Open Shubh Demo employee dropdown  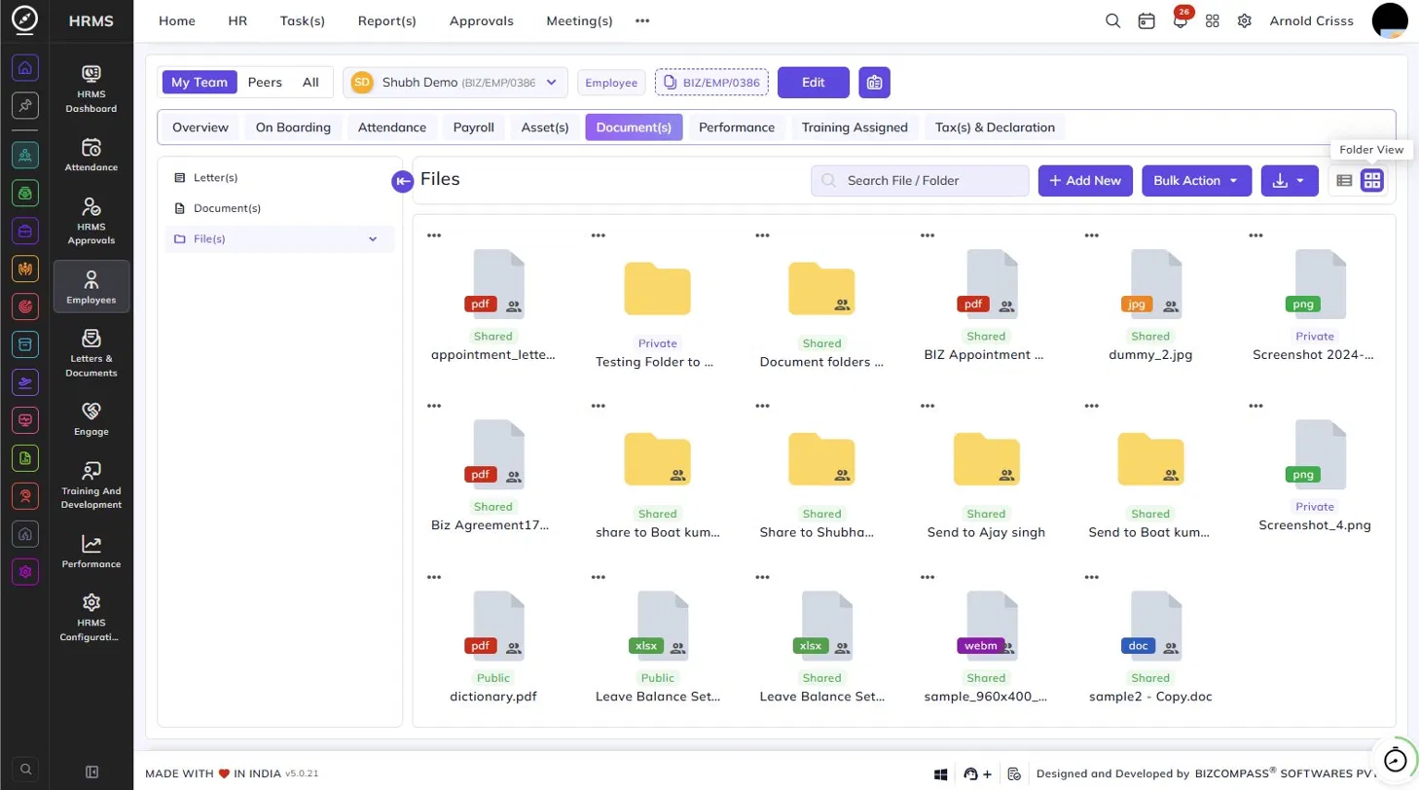point(455,83)
